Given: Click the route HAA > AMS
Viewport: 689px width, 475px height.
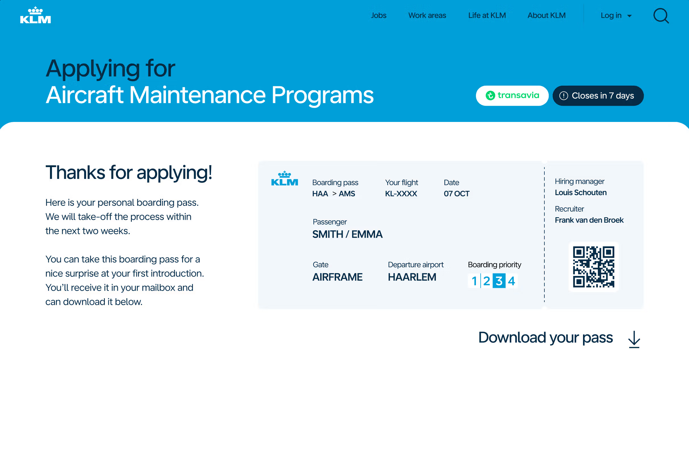Looking at the screenshot, I should coord(334,193).
